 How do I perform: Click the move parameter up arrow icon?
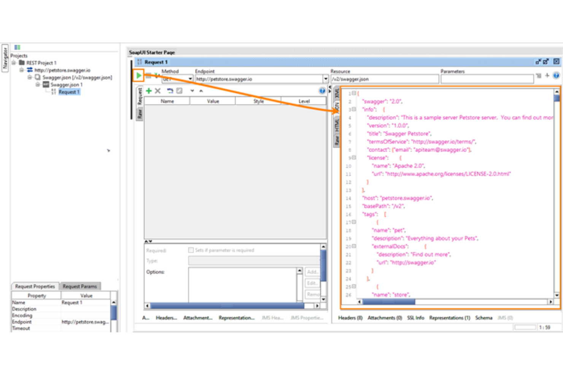click(200, 91)
